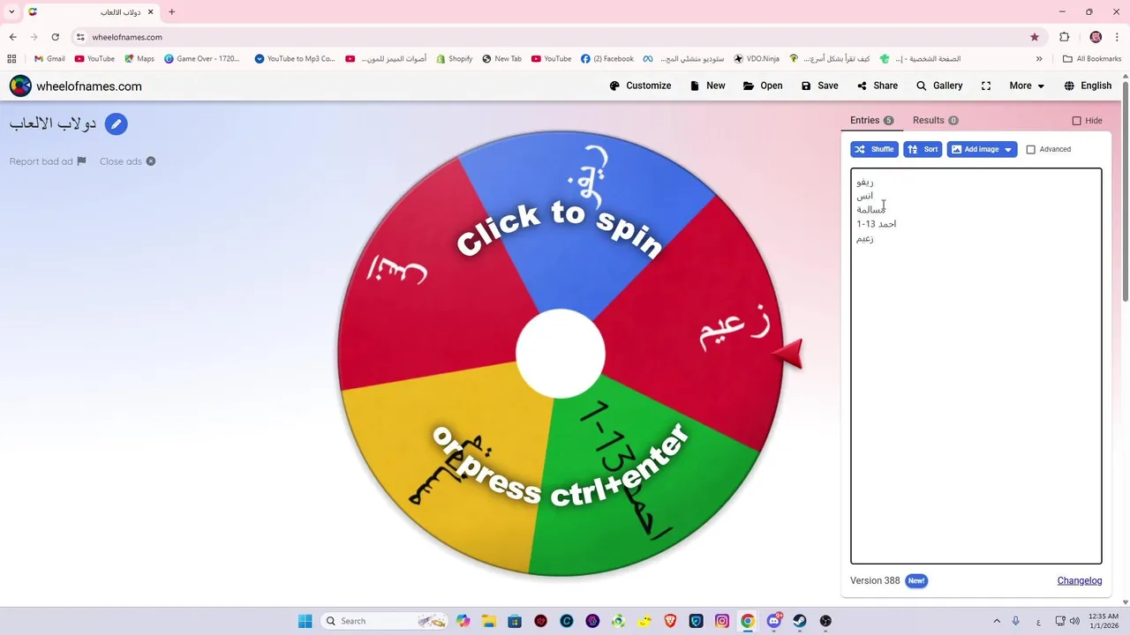Open YouTube to Mp3 Co... bookmark
This screenshot has height=635, width=1130.
tap(295, 59)
